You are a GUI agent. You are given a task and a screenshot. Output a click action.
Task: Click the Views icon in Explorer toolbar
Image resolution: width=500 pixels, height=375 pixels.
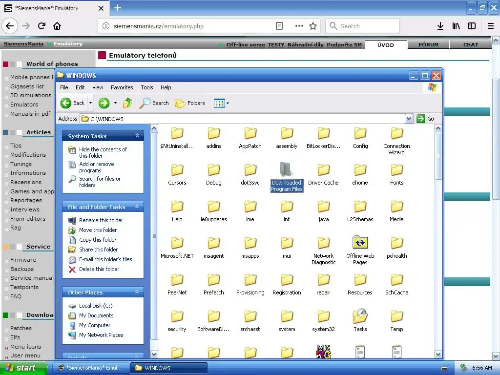219,104
